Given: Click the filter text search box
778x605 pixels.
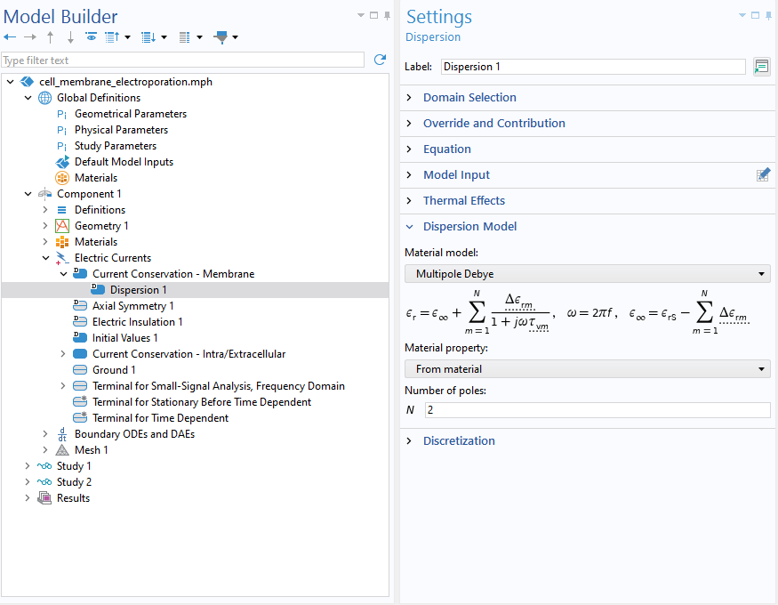Looking at the screenshot, I should click(x=182, y=60).
